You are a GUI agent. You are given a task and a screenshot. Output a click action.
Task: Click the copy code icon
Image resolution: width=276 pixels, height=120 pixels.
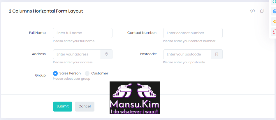[x=262, y=11]
